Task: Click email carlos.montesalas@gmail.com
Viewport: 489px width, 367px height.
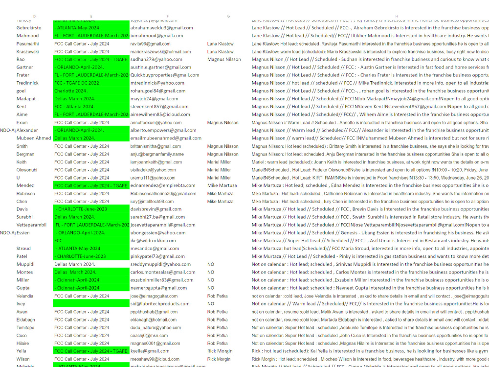Action: (x=163, y=273)
